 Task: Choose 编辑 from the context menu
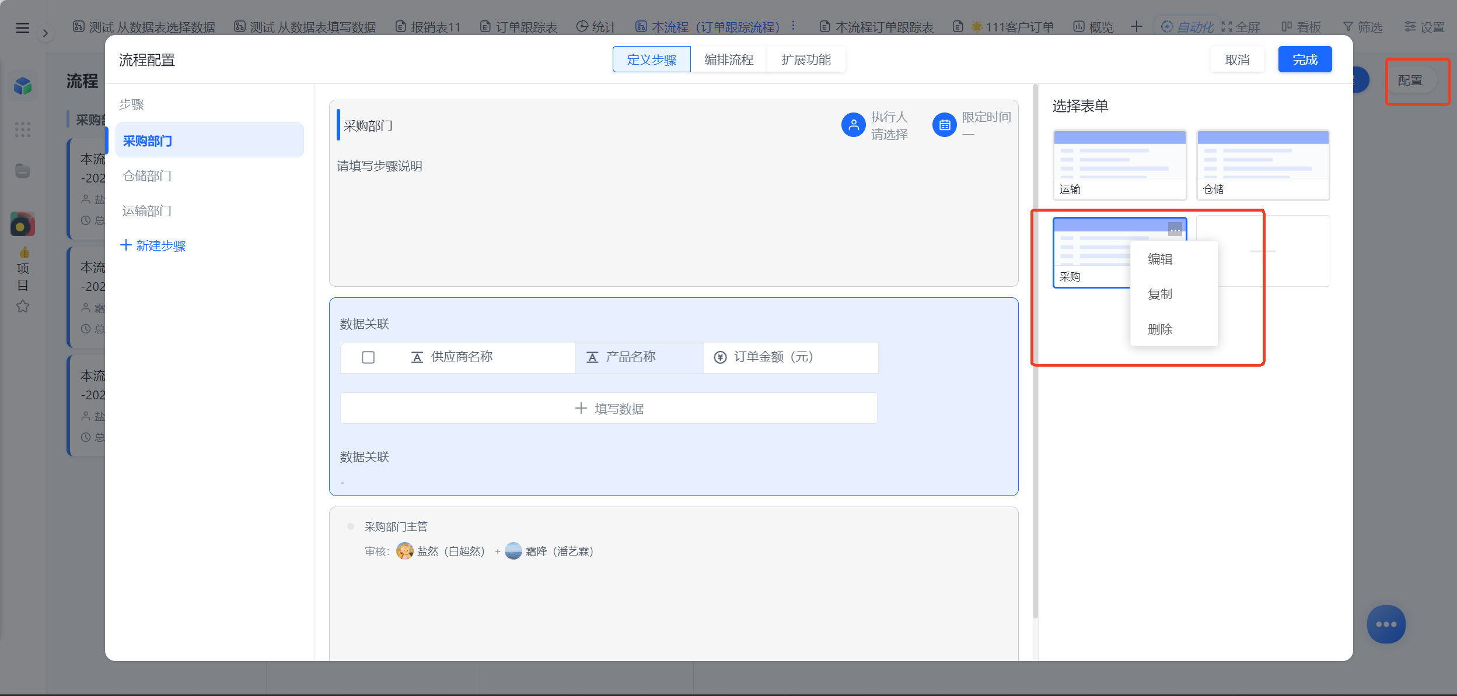pos(1174,259)
